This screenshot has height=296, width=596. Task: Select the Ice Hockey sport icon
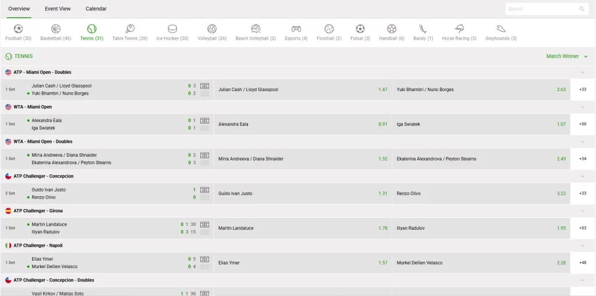[172, 29]
